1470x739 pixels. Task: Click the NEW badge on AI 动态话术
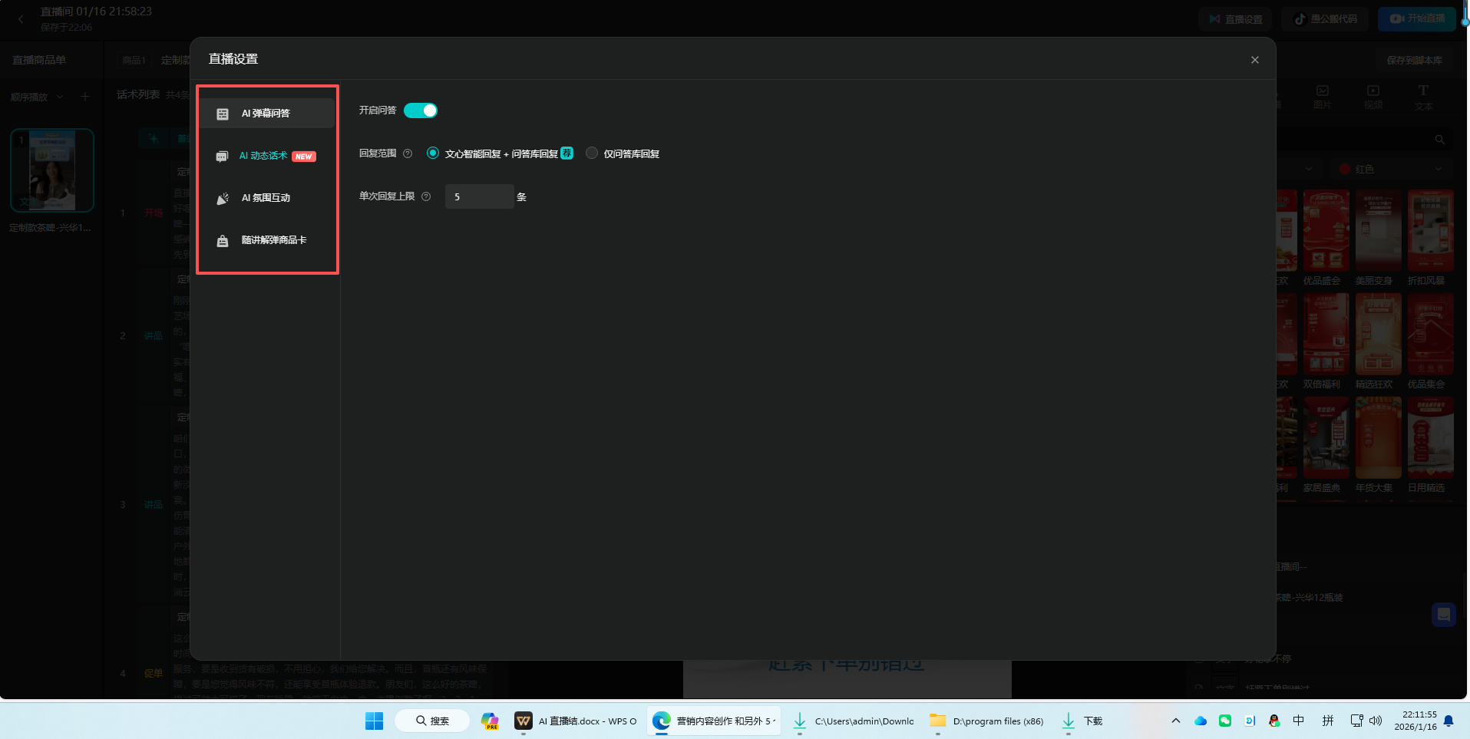coord(304,157)
